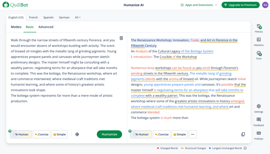Switch to Advanced mode tab
The height and width of the screenshot is (154, 270).
(46, 27)
